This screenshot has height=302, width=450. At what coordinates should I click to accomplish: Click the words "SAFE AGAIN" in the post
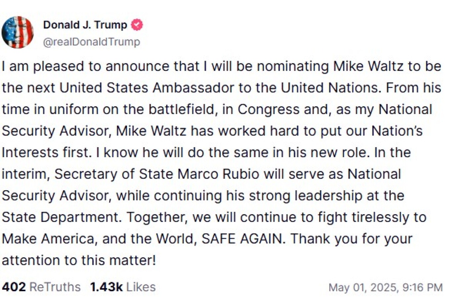[243, 239]
